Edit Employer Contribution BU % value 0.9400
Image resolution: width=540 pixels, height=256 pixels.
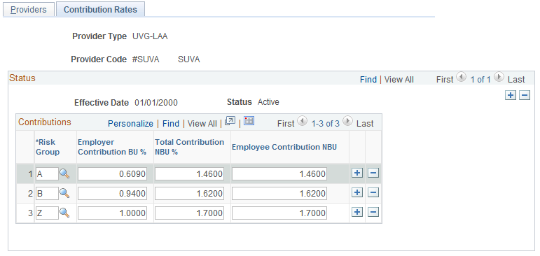(x=112, y=193)
